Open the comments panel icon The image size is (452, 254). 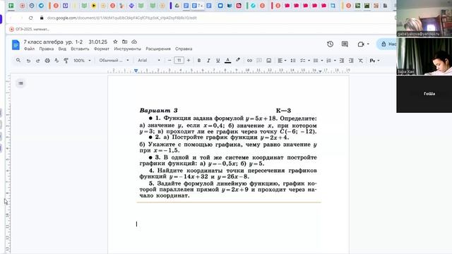coord(345,44)
